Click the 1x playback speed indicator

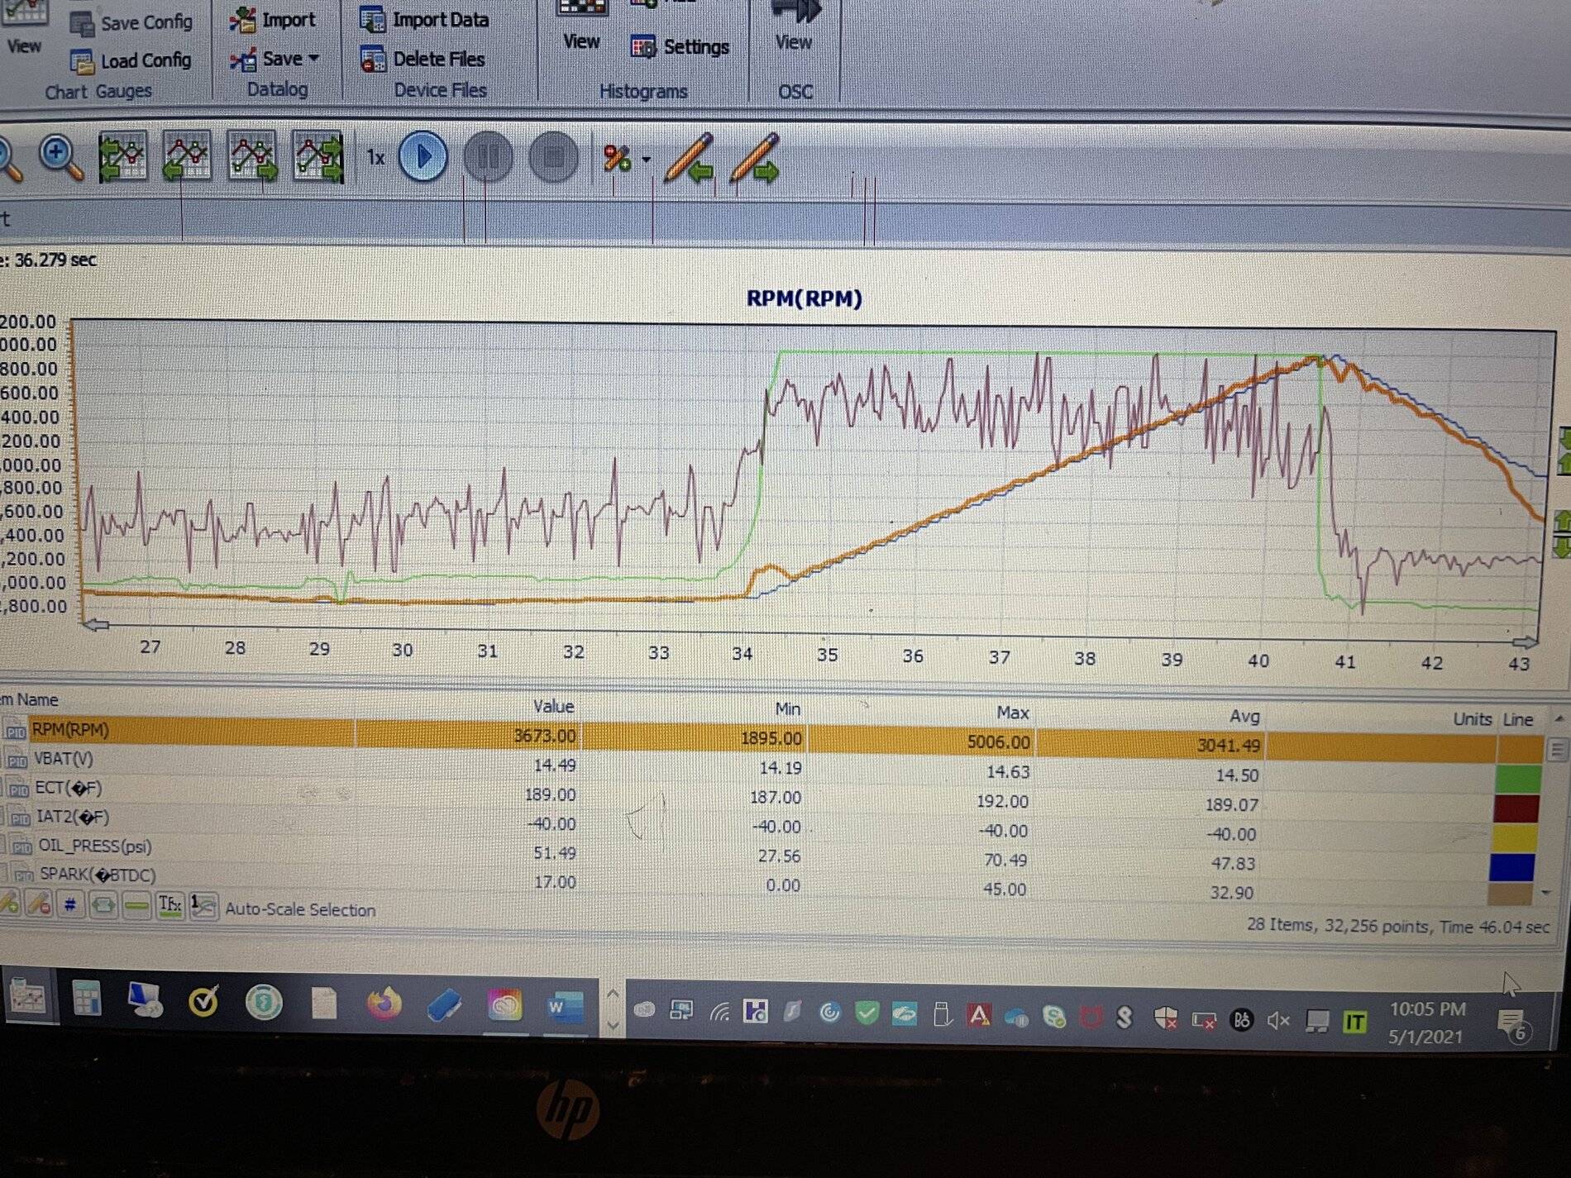click(375, 157)
